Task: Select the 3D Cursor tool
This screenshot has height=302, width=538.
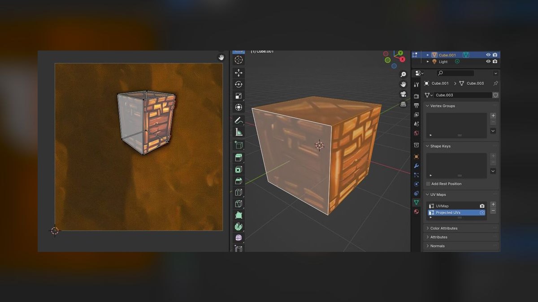Action: (239, 60)
